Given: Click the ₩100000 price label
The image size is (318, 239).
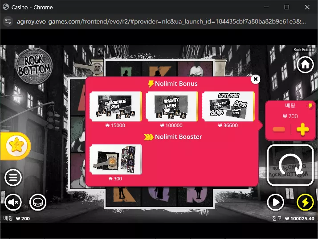Looking at the screenshot, I should tap(171, 125).
